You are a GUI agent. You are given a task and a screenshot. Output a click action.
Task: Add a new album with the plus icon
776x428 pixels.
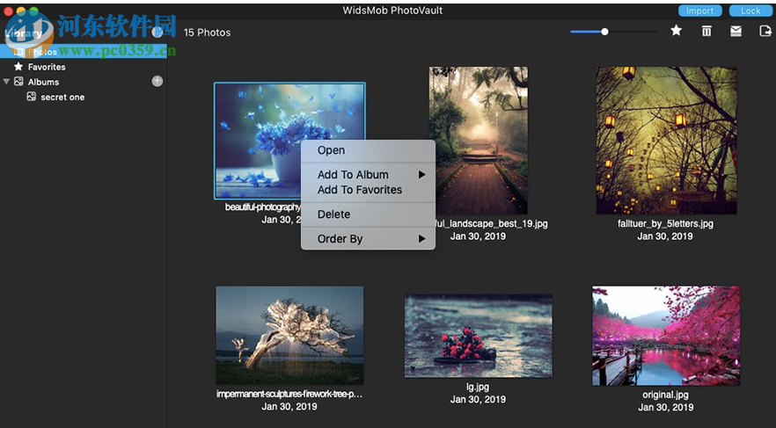pos(157,81)
